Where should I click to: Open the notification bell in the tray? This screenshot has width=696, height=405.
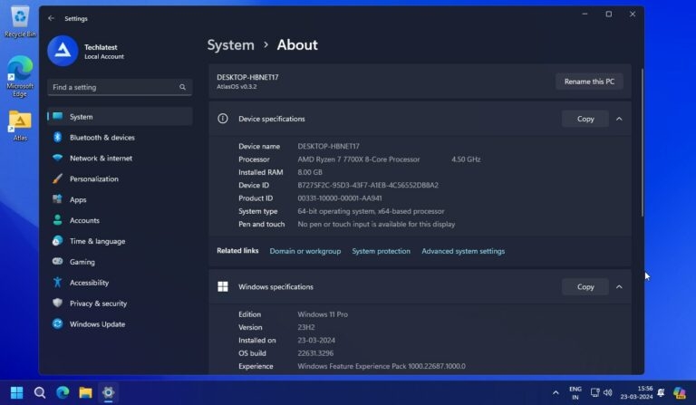[661, 392]
